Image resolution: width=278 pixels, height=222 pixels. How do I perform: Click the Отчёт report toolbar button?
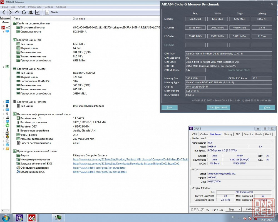(x=52, y=12)
